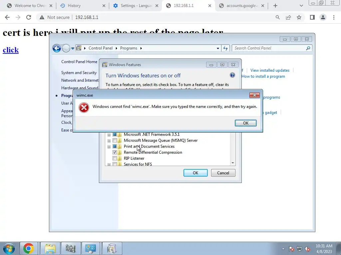Click OK in the Windows Features dialog
This screenshot has width=341, height=255.
(x=195, y=173)
